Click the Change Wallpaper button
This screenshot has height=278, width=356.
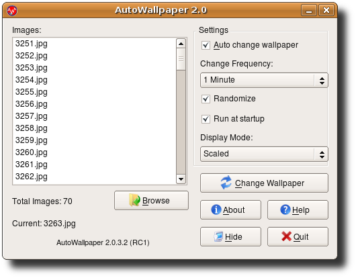(264, 183)
